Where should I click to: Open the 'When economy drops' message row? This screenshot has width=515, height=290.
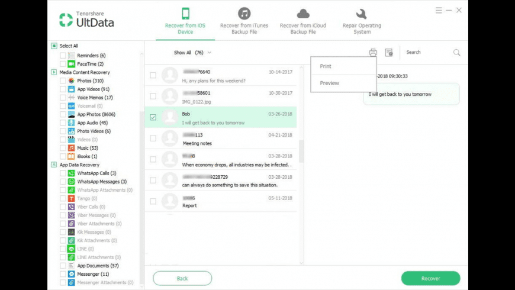click(221, 159)
